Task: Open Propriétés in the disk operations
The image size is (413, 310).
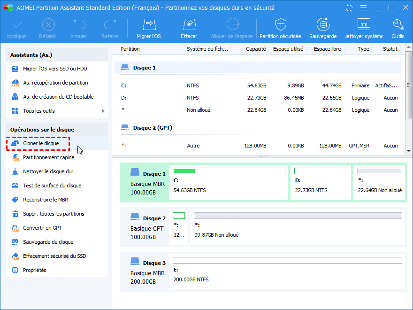Action: coord(35,270)
